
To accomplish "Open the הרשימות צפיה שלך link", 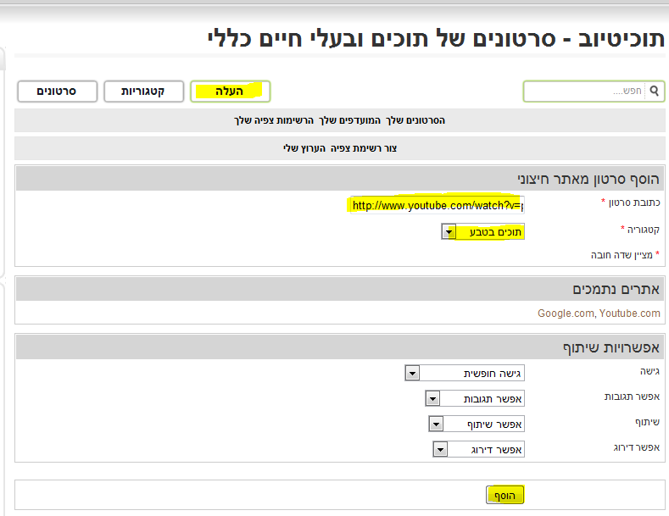I will (x=274, y=120).
